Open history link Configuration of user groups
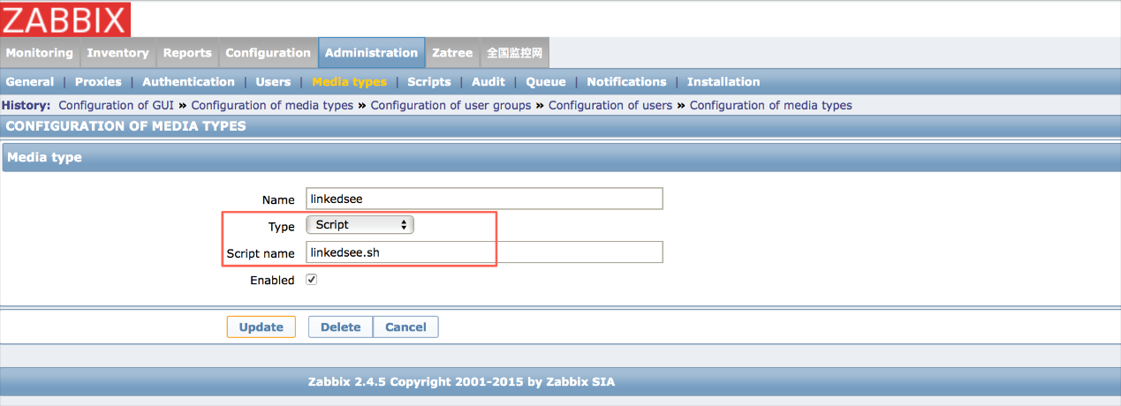This screenshot has width=1121, height=406. 451,105
